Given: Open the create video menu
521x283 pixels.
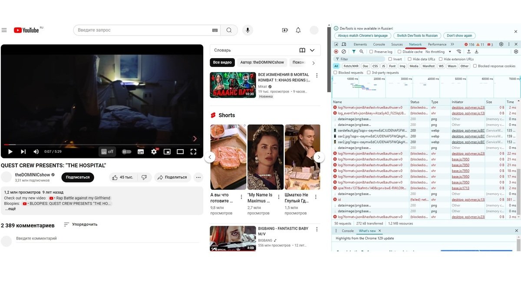Looking at the screenshot, I should (x=285, y=30).
